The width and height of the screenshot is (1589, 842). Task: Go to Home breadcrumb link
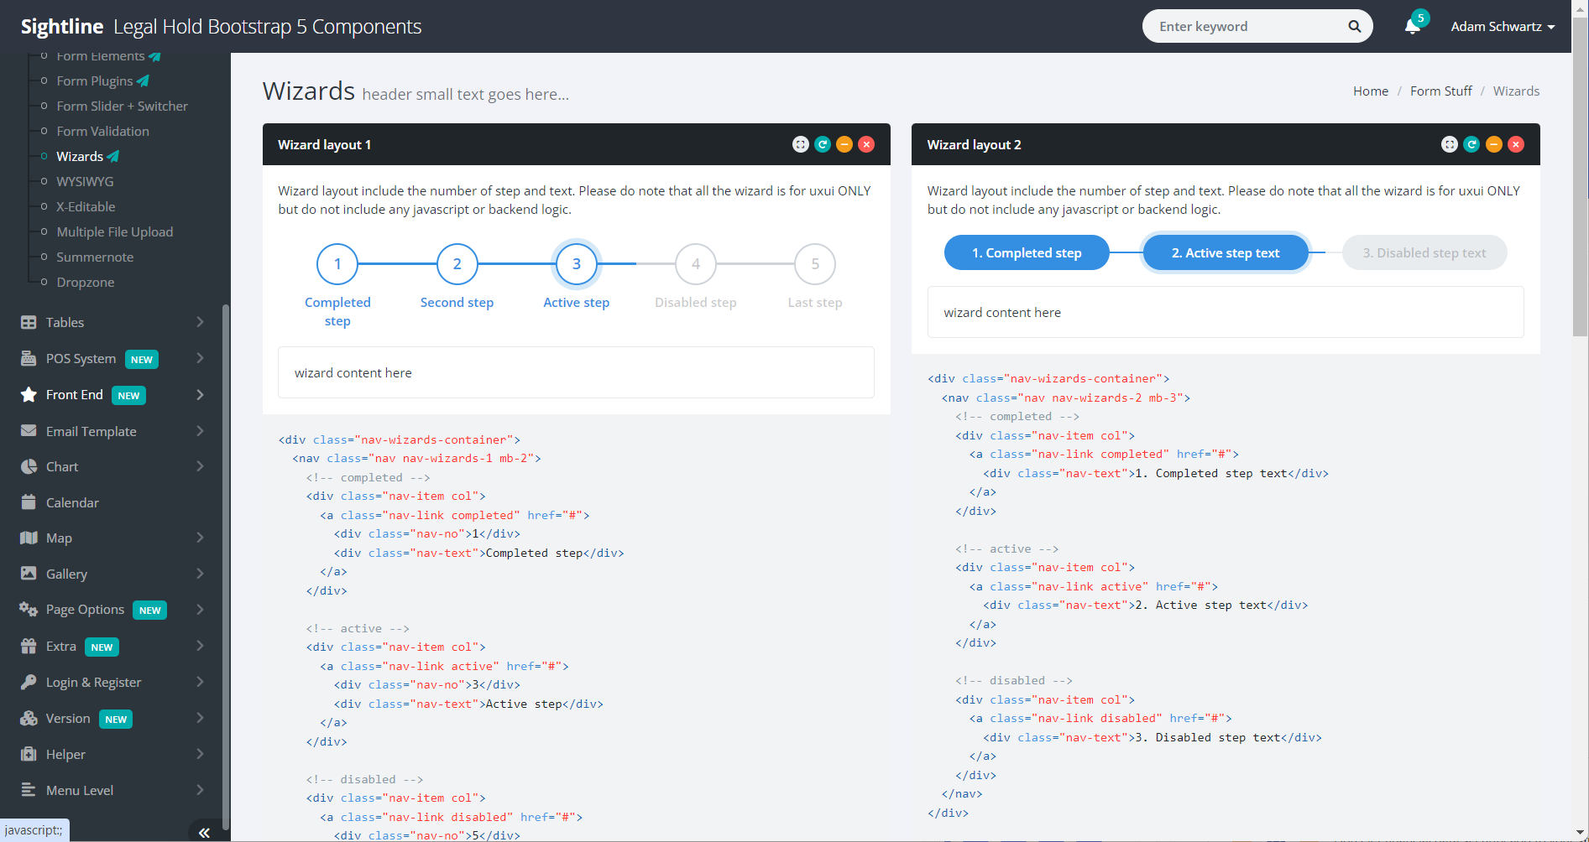pyautogui.click(x=1370, y=91)
